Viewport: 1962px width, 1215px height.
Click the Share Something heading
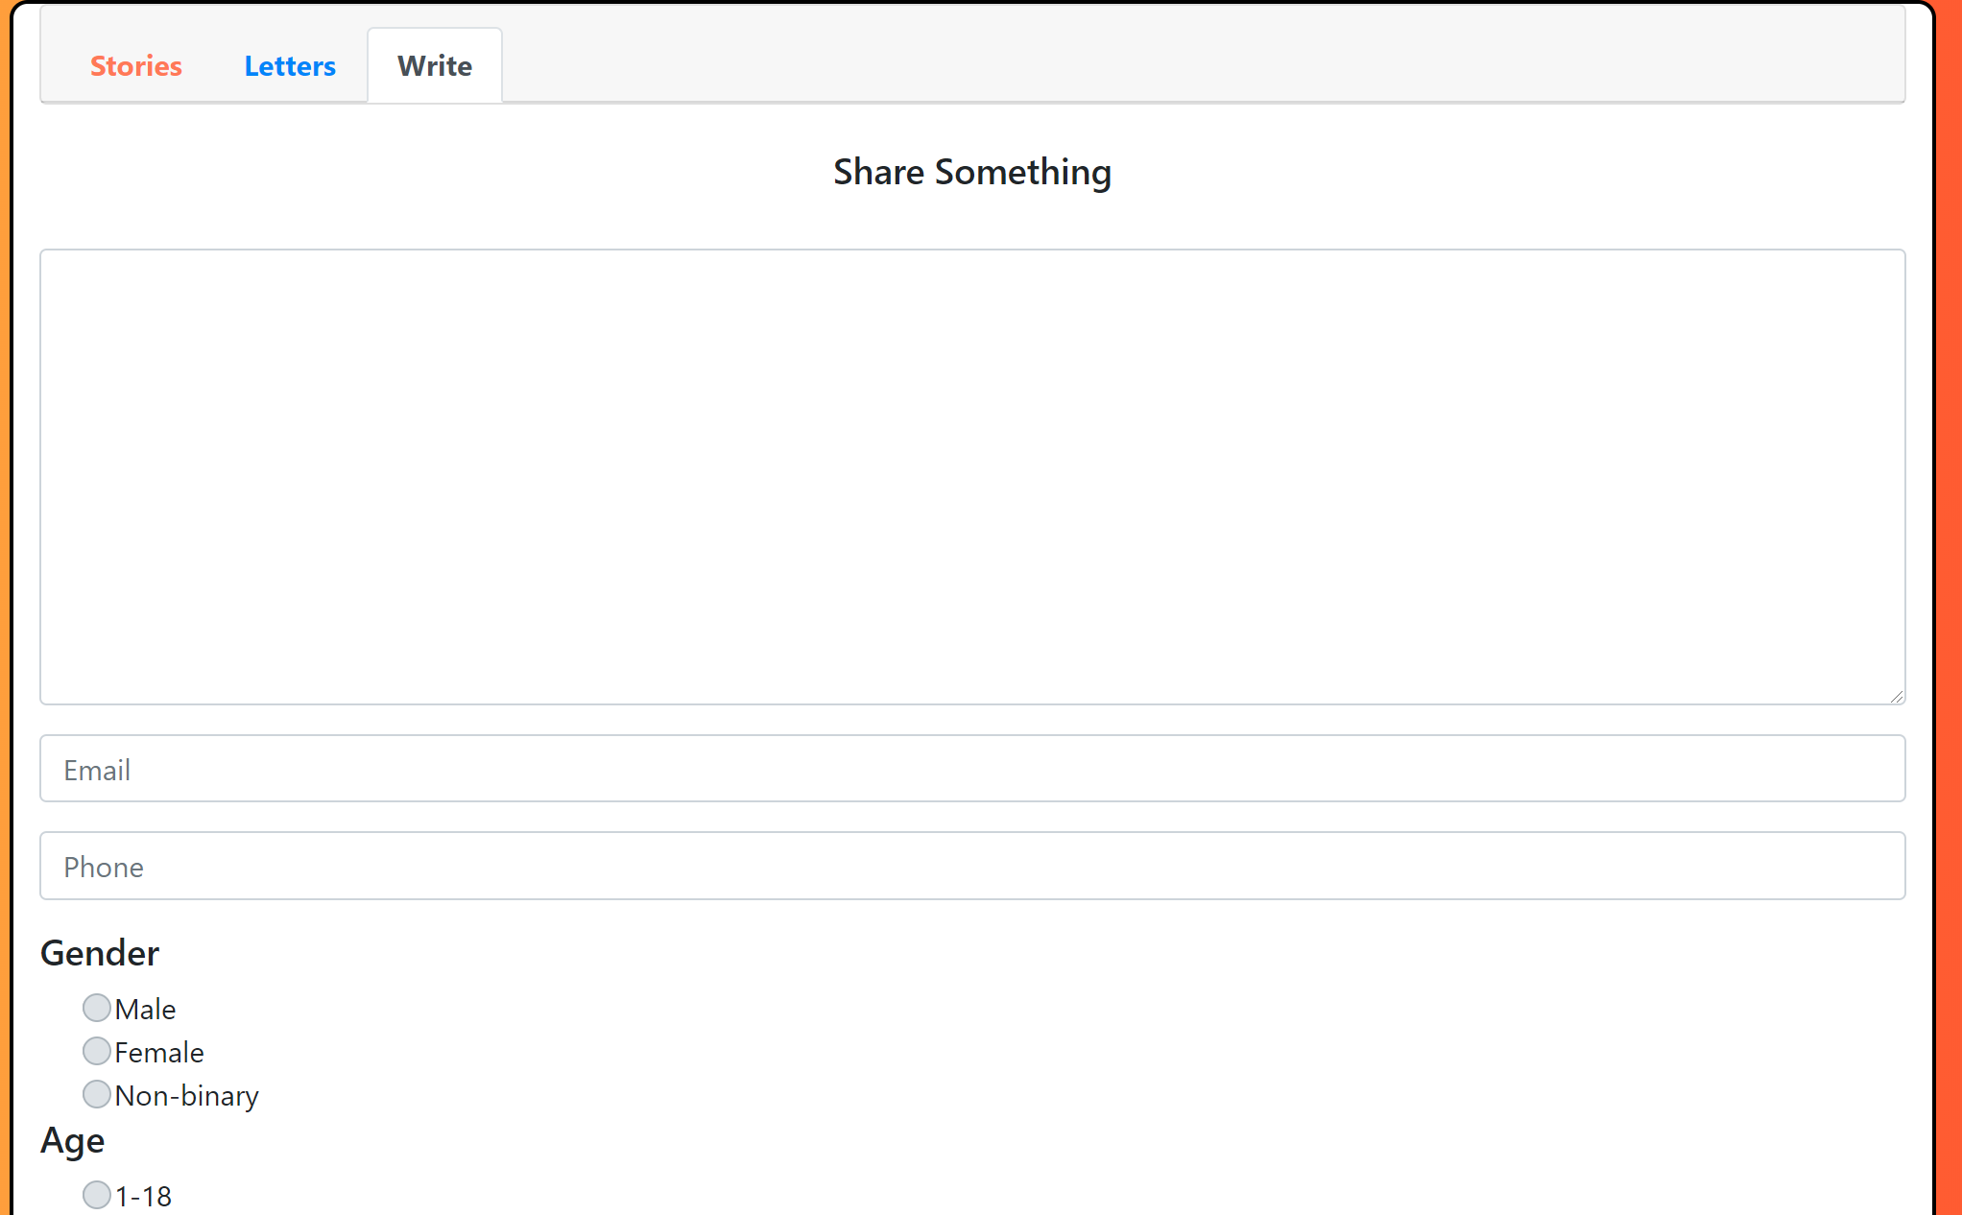(x=971, y=172)
